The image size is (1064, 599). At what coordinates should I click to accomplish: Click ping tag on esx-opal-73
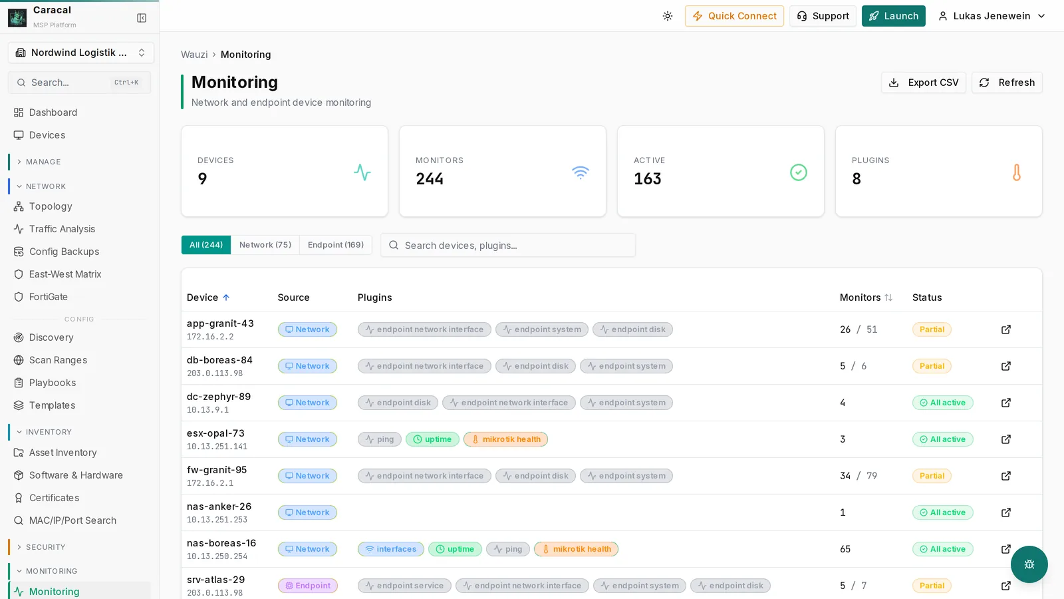[380, 439]
